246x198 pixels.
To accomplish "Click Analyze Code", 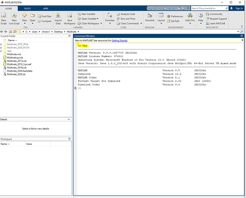I will point(126,14).
